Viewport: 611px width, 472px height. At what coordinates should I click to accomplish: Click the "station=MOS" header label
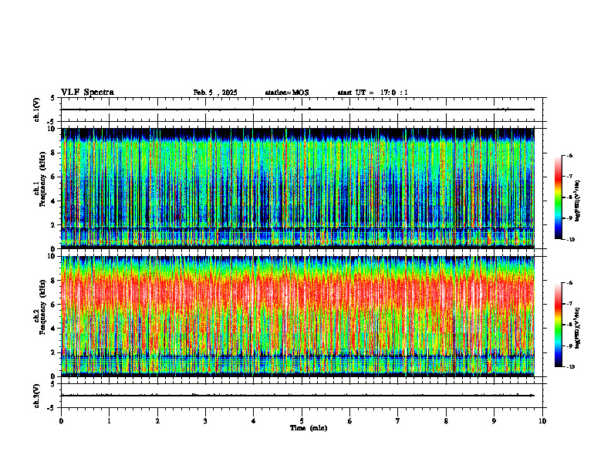287,93
